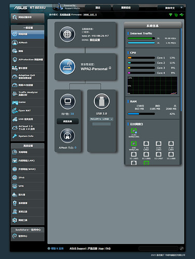Click the reboot button in top bar
195x259 pixels.
coord(126,8)
